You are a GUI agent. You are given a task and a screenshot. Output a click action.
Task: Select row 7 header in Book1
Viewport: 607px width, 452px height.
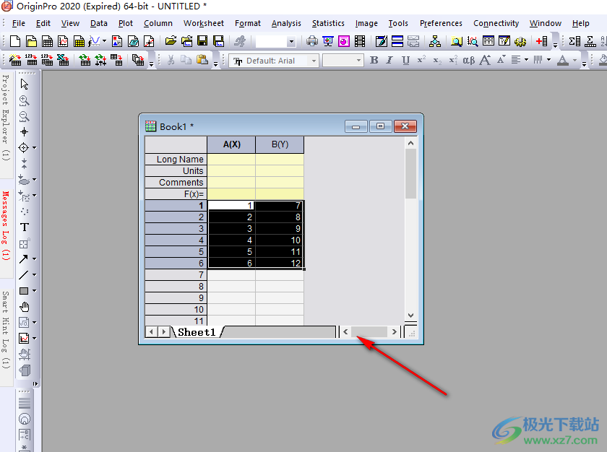pos(176,275)
